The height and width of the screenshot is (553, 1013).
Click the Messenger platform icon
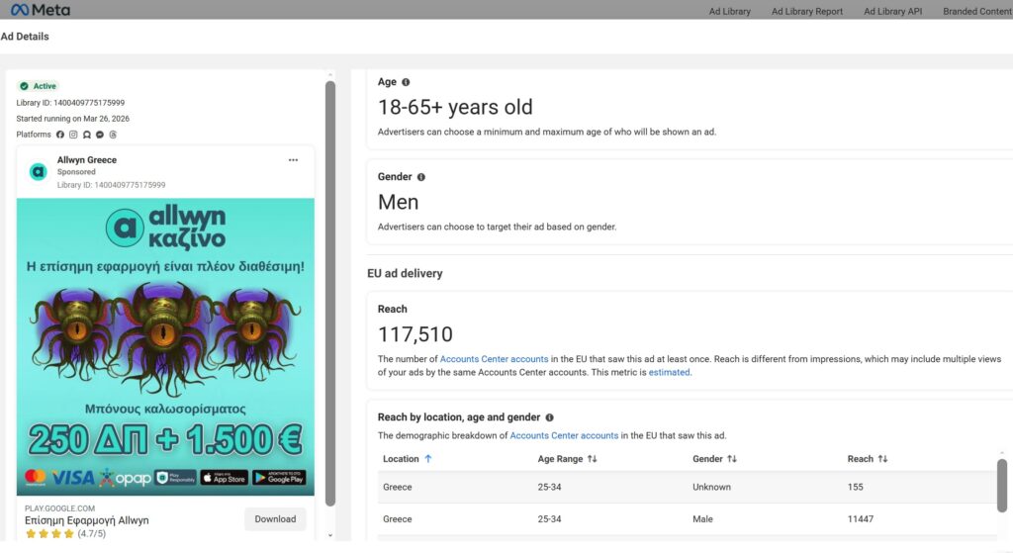click(x=100, y=135)
